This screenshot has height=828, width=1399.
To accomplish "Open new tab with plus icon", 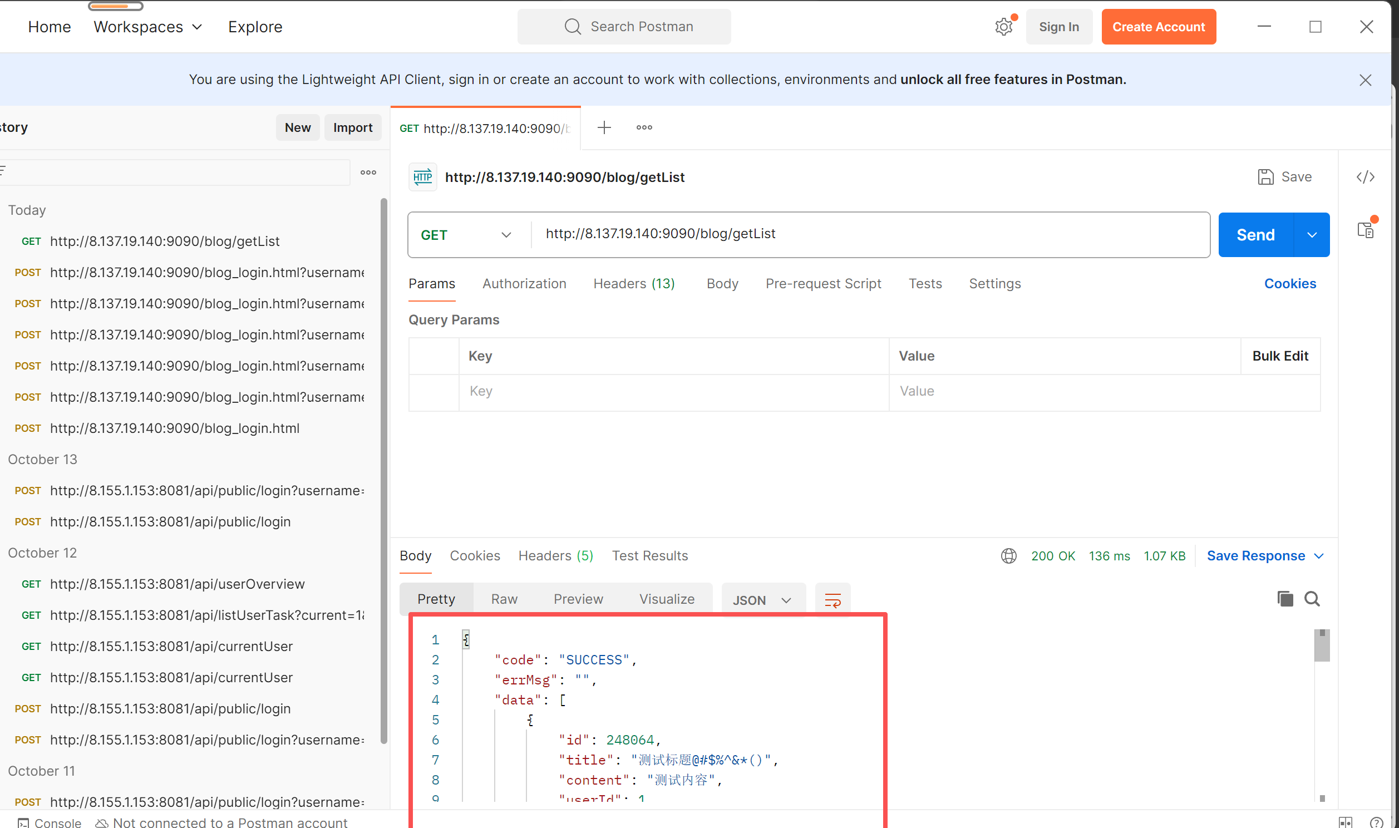I will click(x=604, y=128).
